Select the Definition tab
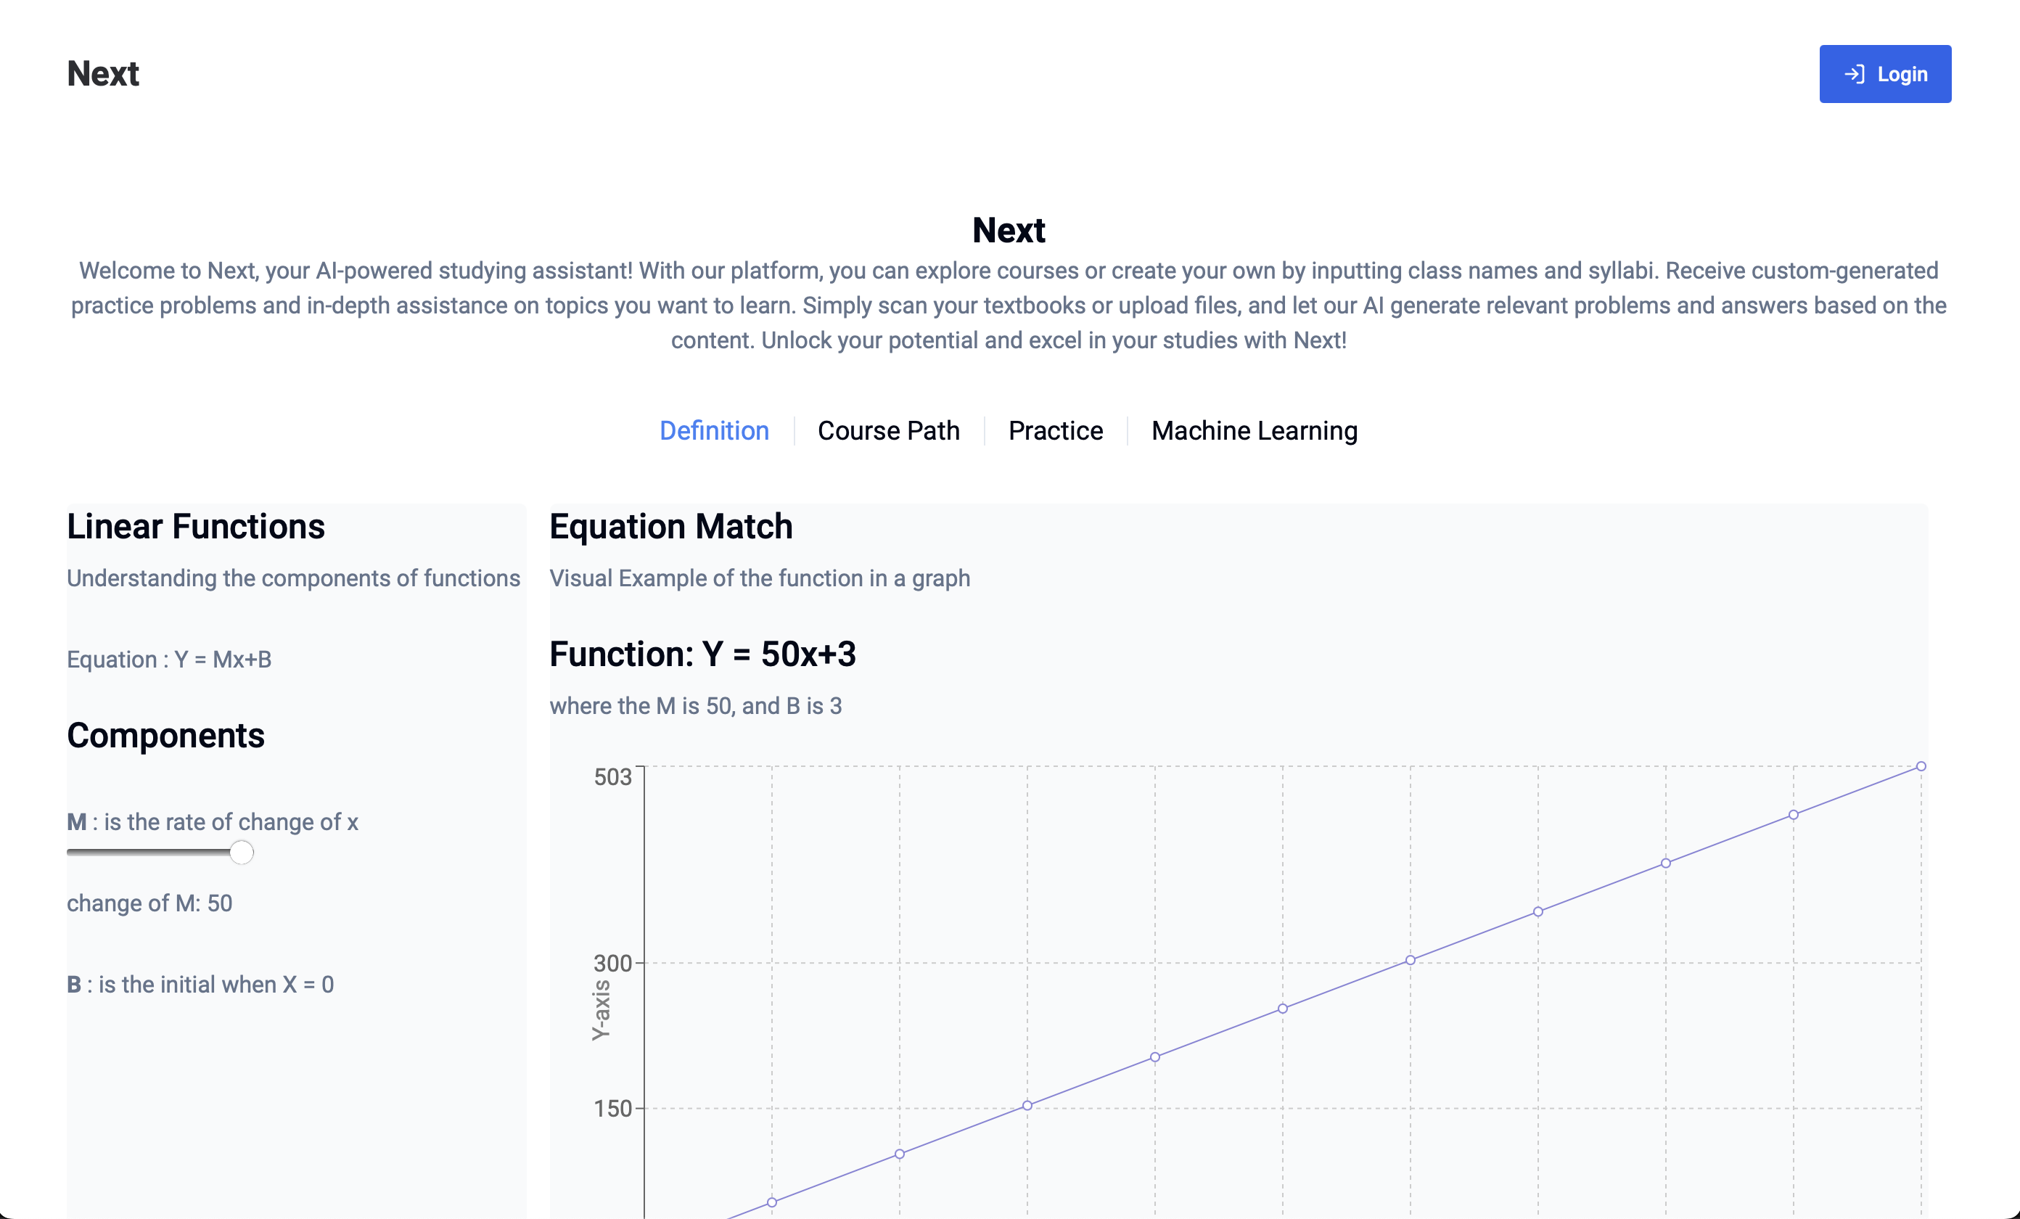Screen dimensions: 2020x1219 [x=714, y=430]
